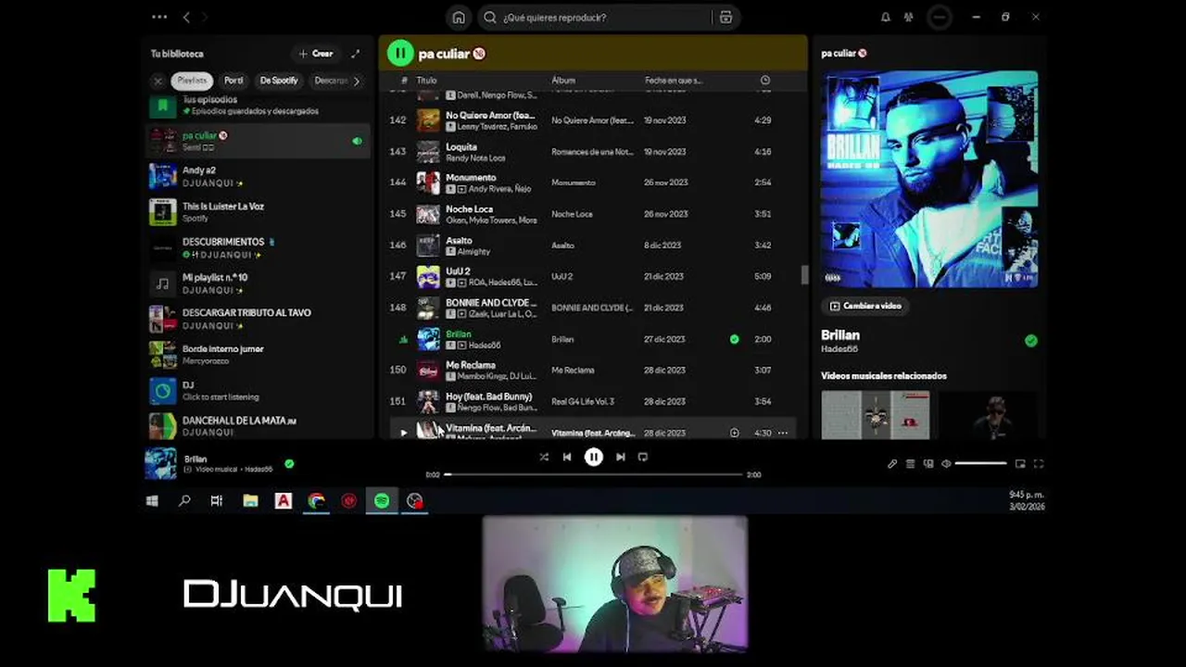Click Brillan album artwork in right panel

[929, 180]
